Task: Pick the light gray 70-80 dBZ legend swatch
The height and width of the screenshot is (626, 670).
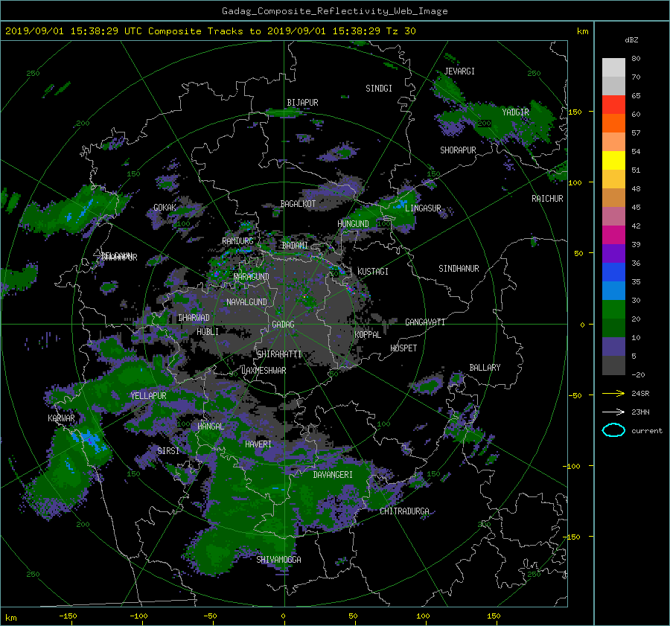Action: pyautogui.click(x=613, y=68)
